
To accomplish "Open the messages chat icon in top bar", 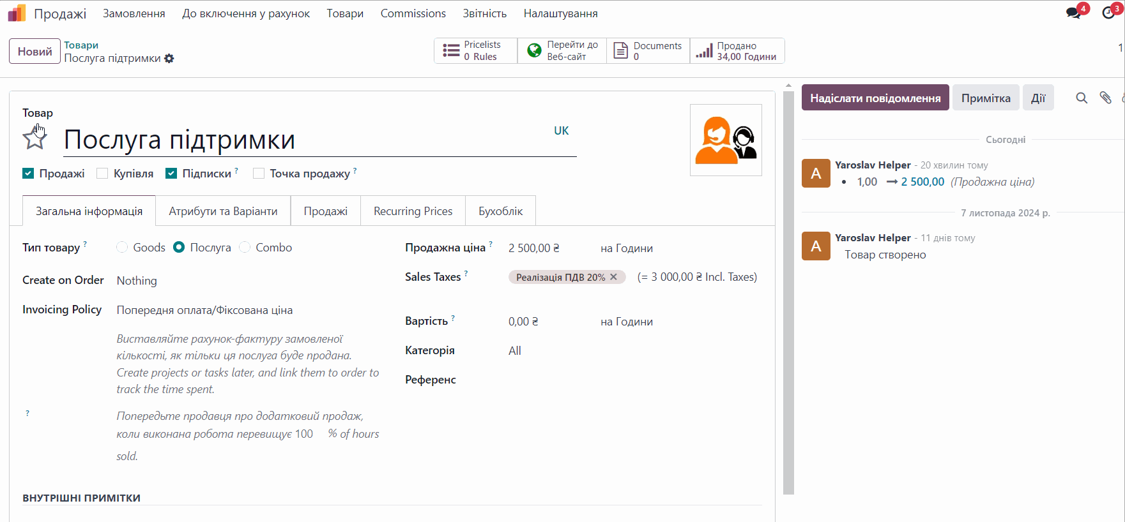I will (1073, 13).
